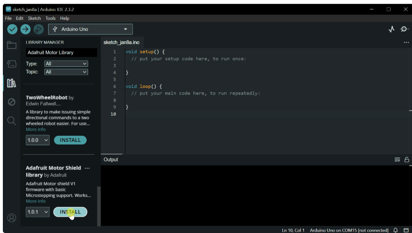Open More info for Adafruit Motor Shield

35,201
